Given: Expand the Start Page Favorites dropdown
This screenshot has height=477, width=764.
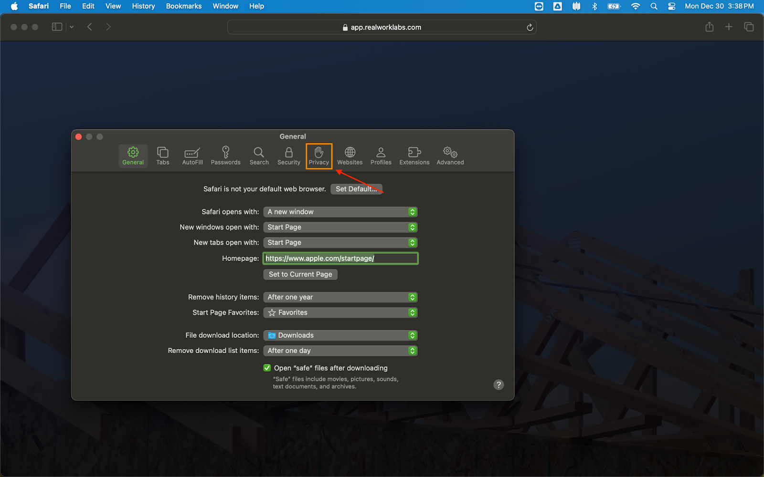Looking at the screenshot, I should click(x=340, y=312).
